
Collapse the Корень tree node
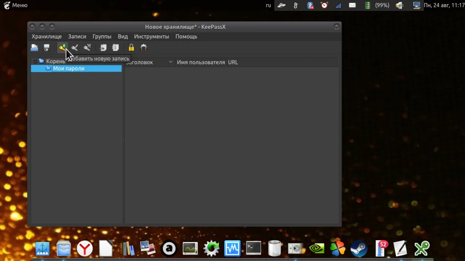coord(35,61)
